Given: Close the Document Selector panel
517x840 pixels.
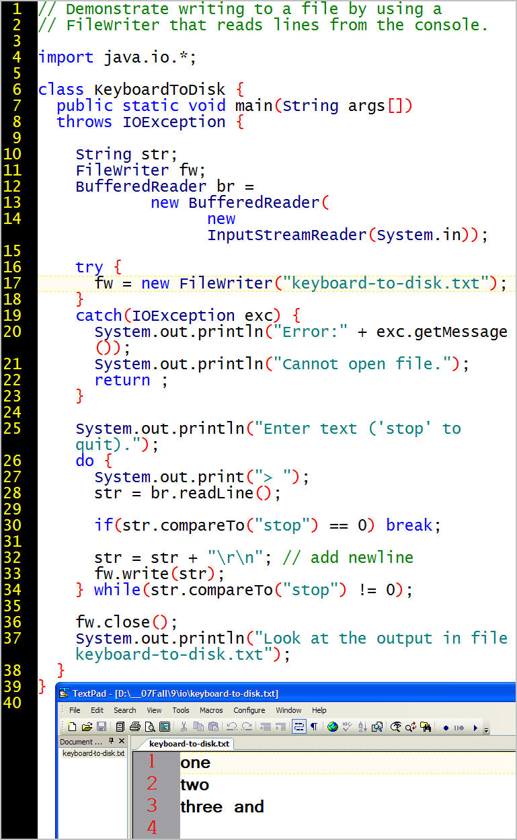Looking at the screenshot, I should tap(121, 741).
